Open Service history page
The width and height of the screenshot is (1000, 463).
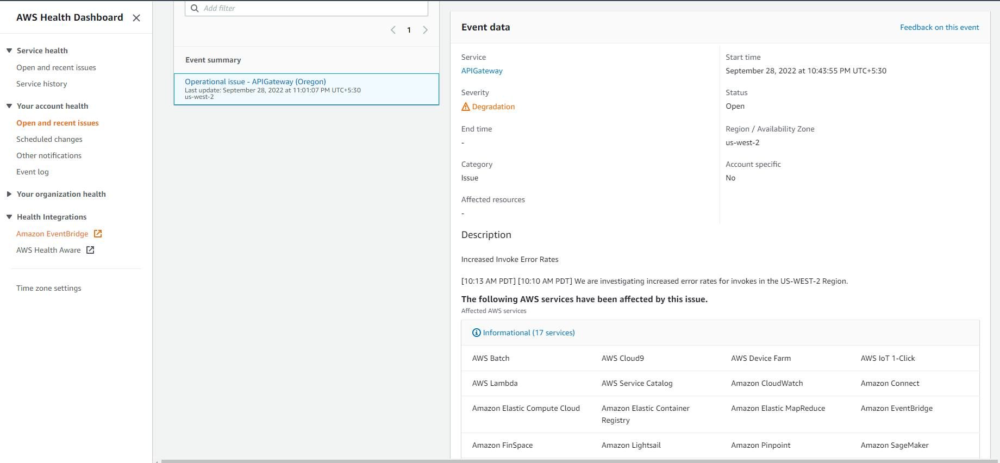pyautogui.click(x=42, y=84)
